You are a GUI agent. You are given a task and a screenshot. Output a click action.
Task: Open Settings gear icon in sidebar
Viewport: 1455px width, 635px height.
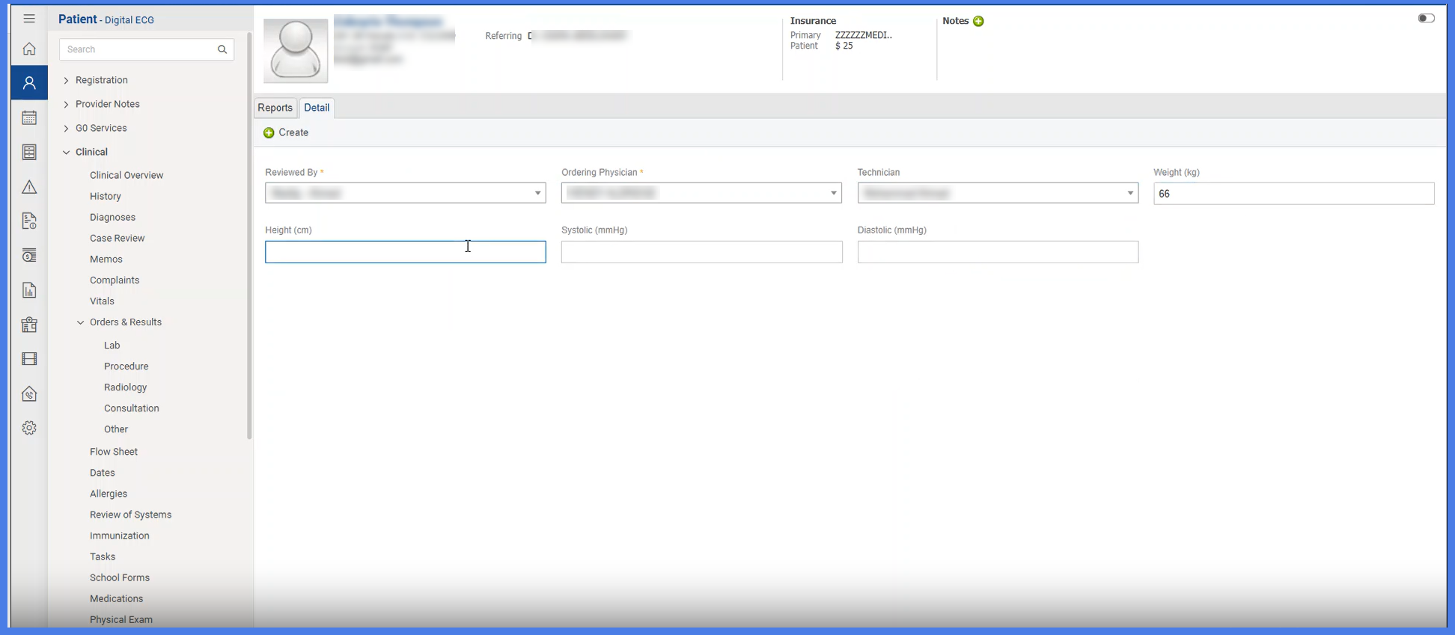point(29,428)
